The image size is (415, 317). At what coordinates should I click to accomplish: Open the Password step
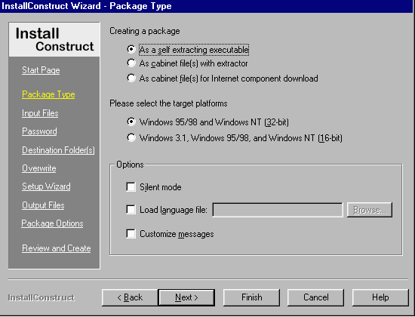[39, 131]
